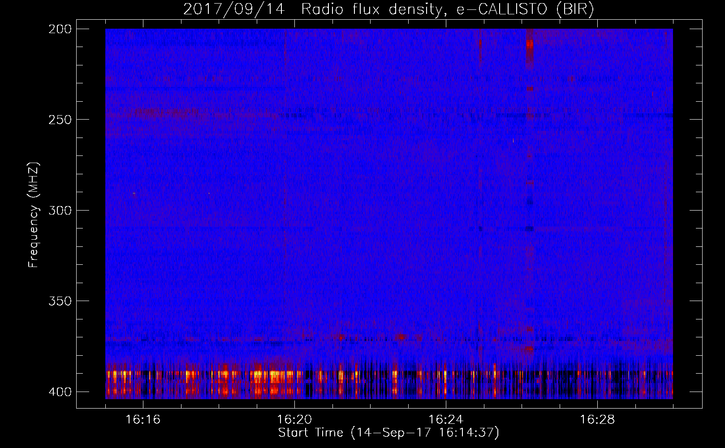This screenshot has height=448, width=725.
Task: Click the 300 frequency tick label
Action: (x=60, y=211)
